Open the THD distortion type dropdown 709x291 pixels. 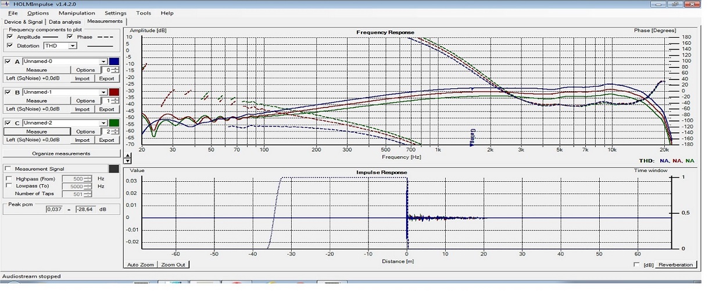[x=73, y=46]
